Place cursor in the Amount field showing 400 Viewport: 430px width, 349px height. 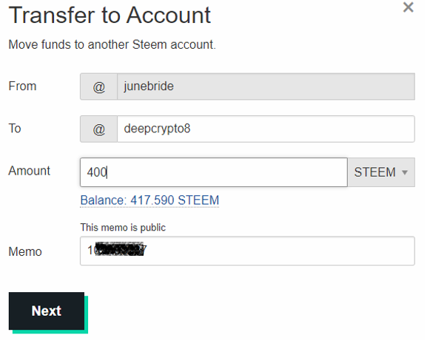coord(214,172)
